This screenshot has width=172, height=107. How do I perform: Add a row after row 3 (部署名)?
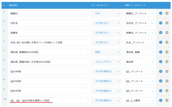tap(161, 33)
